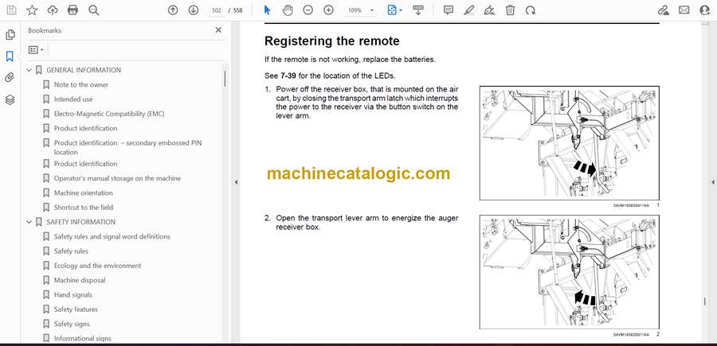Open the Note to the owner bookmark
The height and width of the screenshot is (346, 717).
(x=81, y=84)
